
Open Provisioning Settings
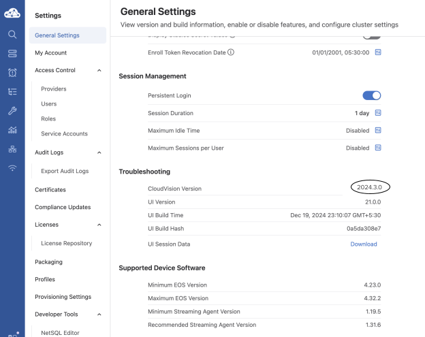pos(63,297)
